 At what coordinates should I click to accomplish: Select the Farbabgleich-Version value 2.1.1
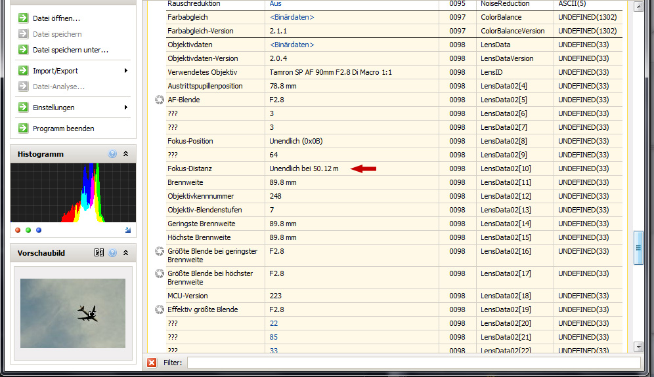coord(278,31)
